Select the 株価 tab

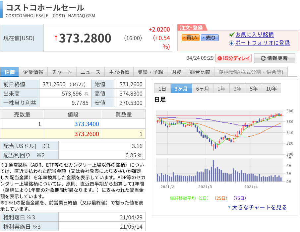click(x=9, y=72)
